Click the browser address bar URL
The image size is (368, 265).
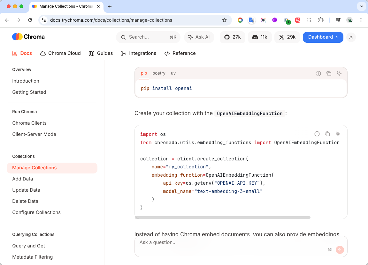pos(111,20)
